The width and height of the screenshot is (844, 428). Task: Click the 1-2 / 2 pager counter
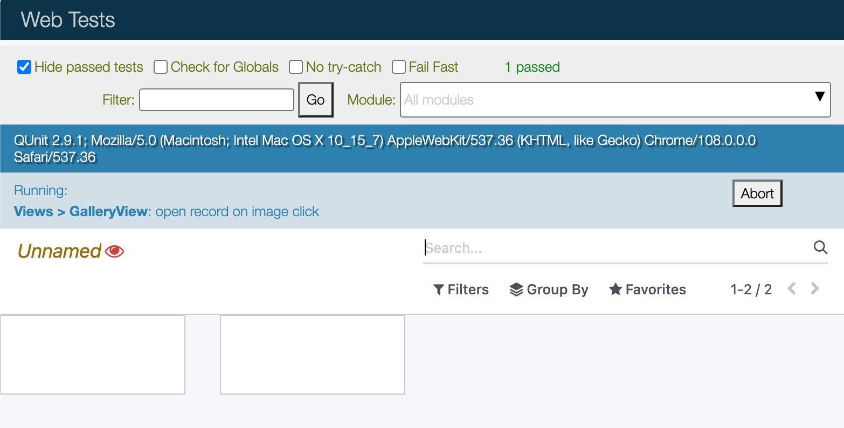tap(751, 289)
